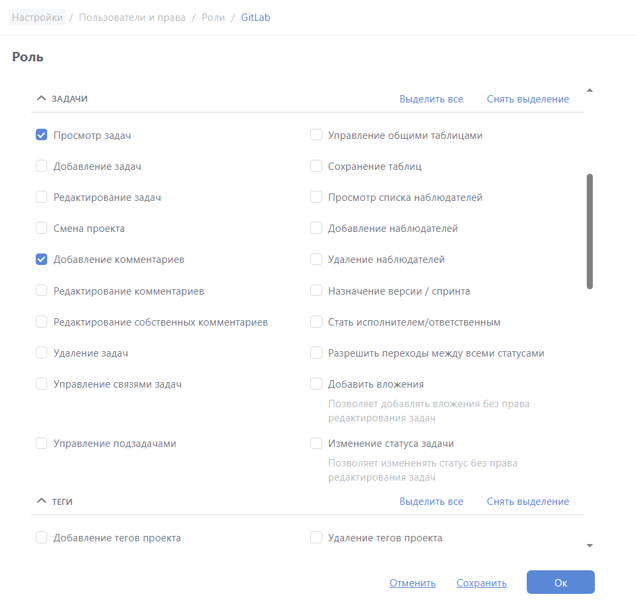Enable Удаление задач permission
Image resolution: width=636 pixels, height=602 pixels.
pyautogui.click(x=41, y=353)
